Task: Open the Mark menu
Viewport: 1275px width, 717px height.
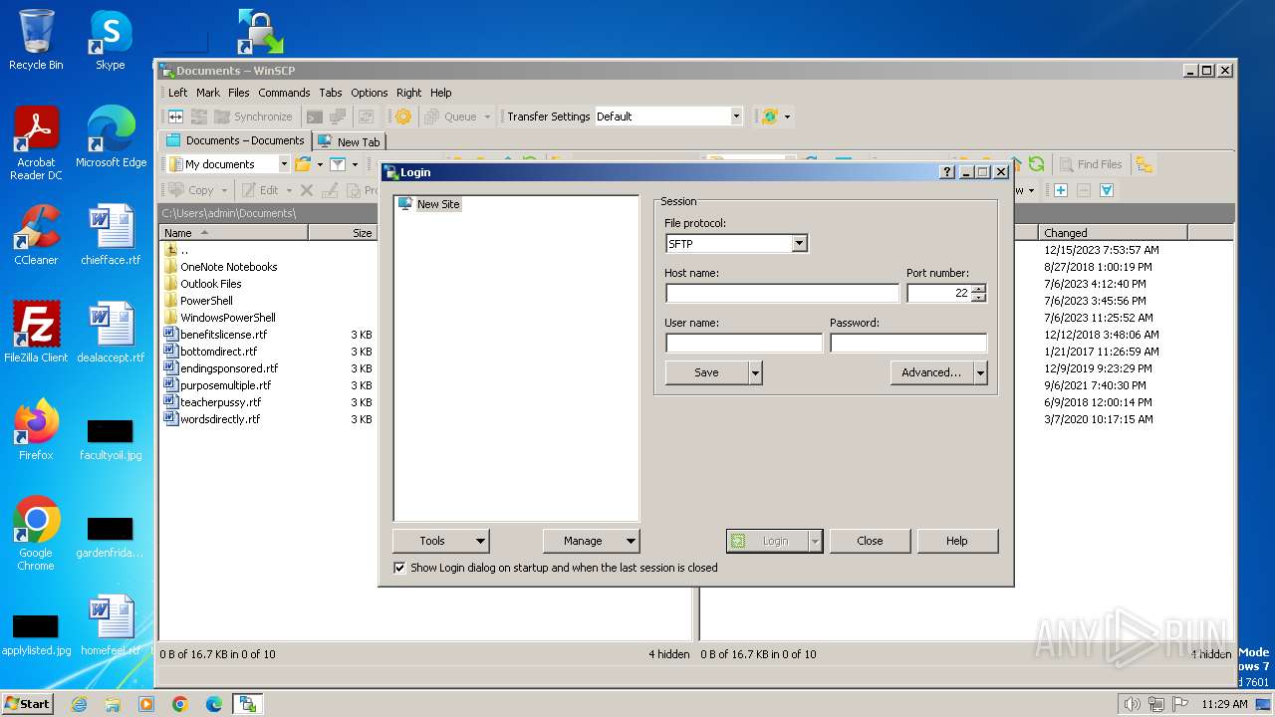Action: [208, 93]
